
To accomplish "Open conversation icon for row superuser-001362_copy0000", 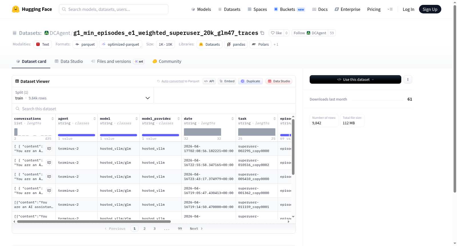I will [x=49, y=191].
